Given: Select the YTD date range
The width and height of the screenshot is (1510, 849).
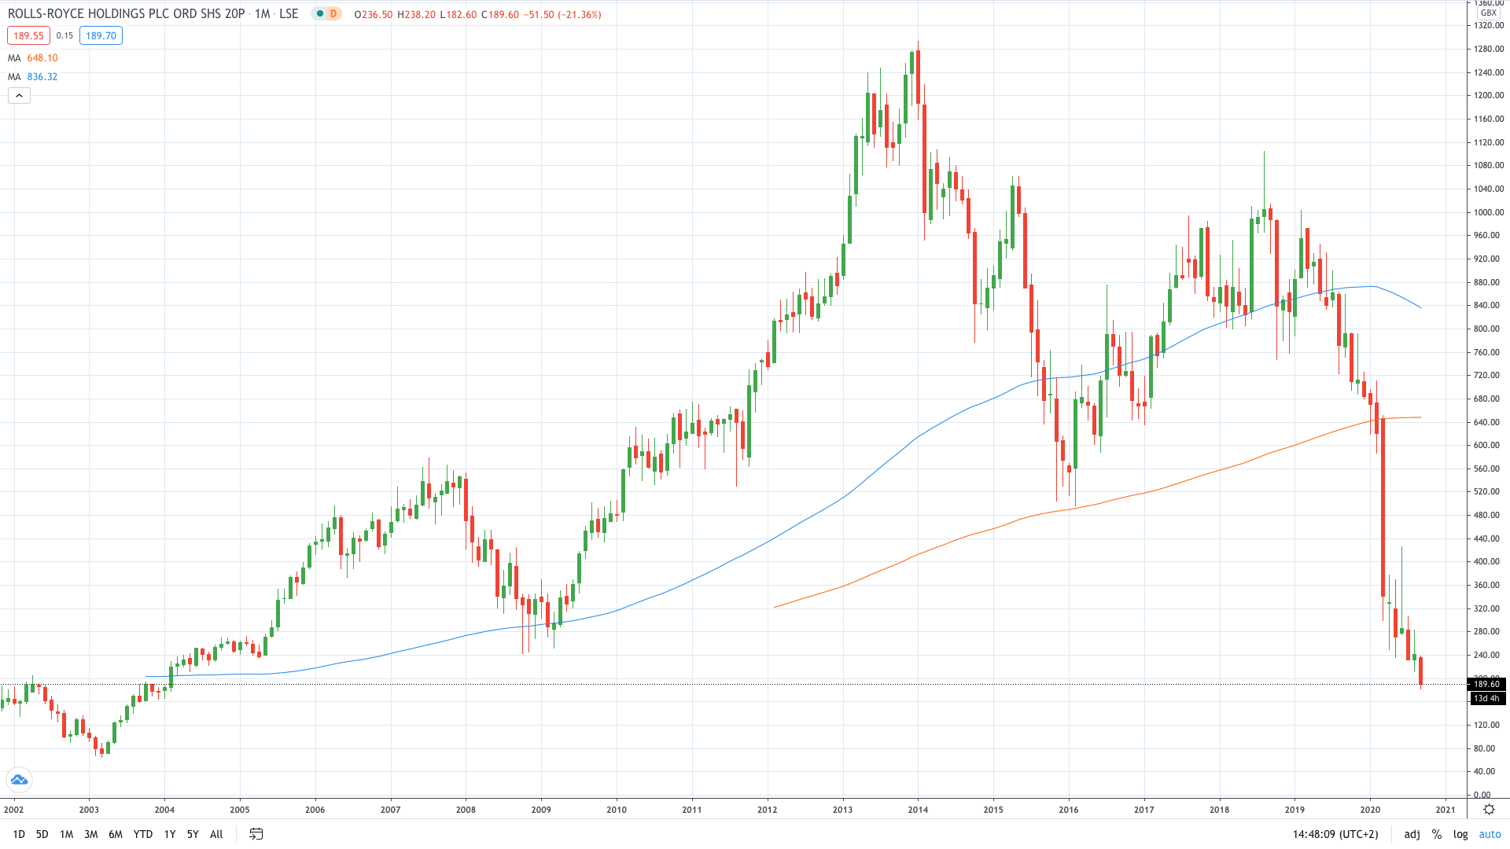Looking at the screenshot, I should click(x=142, y=834).
